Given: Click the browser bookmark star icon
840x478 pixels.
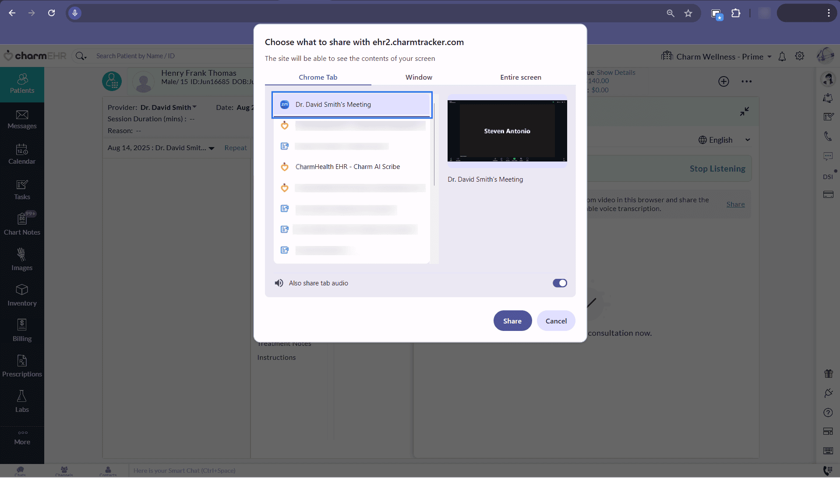Looking at the screenshot, I should [688, 13].
